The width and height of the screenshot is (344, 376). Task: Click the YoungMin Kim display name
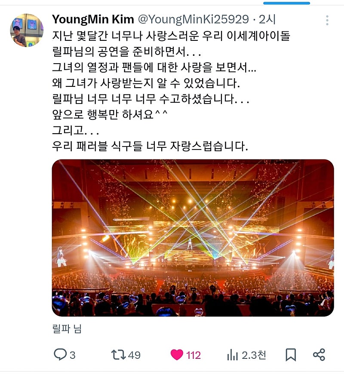coord(93,19)
